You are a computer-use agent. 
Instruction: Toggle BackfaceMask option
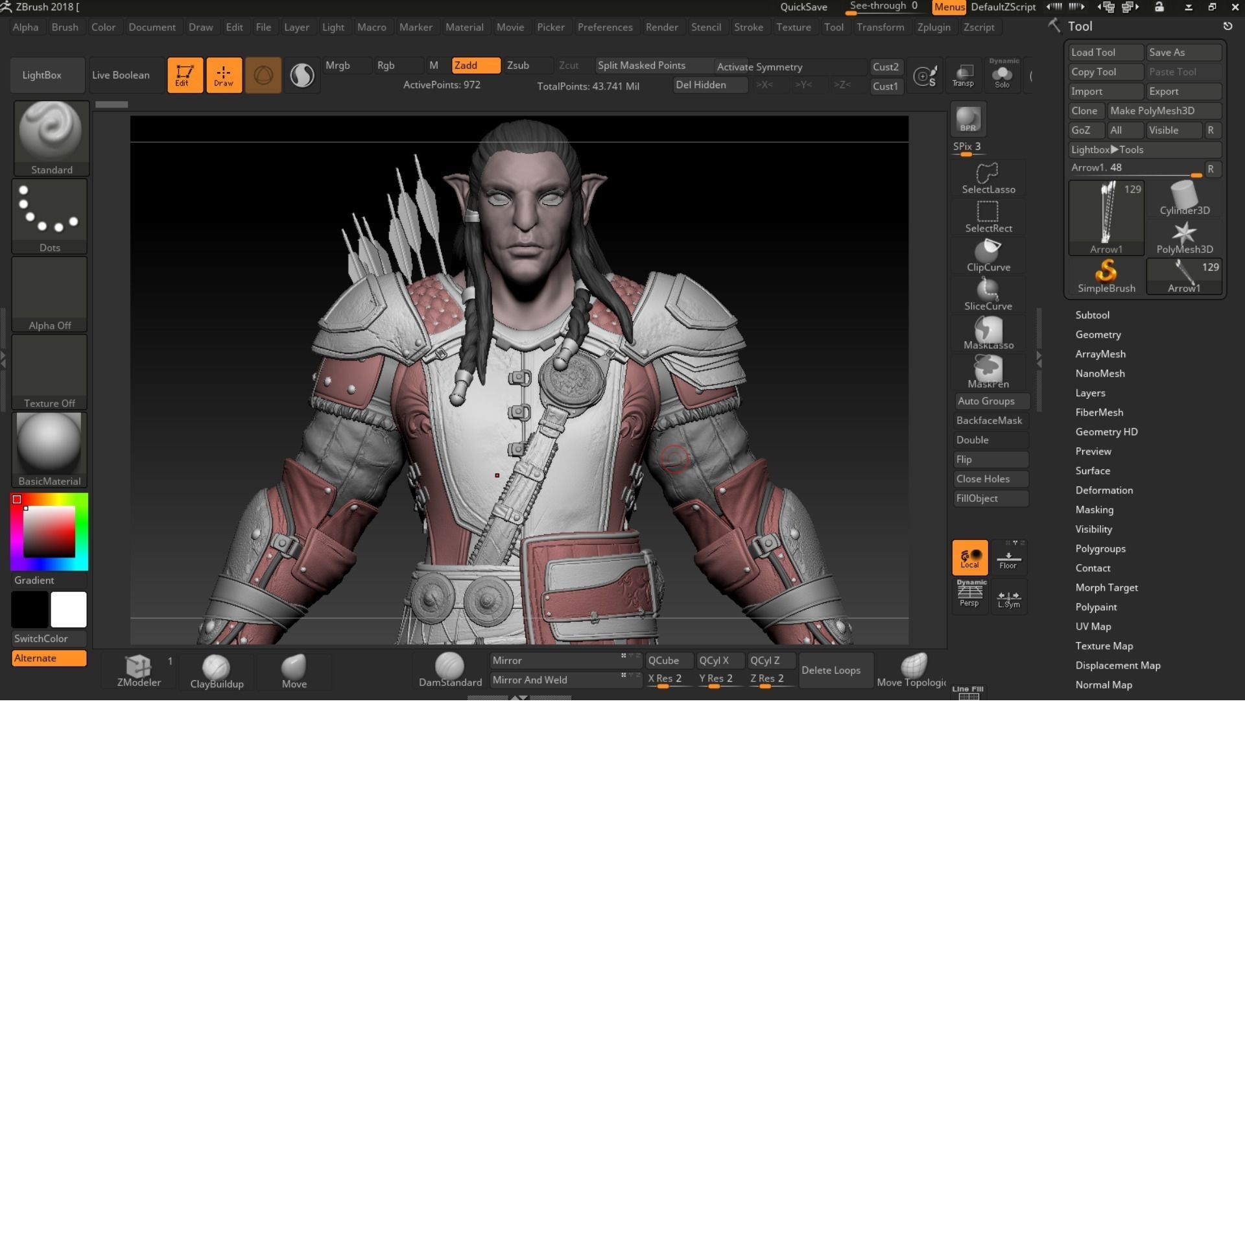pos(989,421)
